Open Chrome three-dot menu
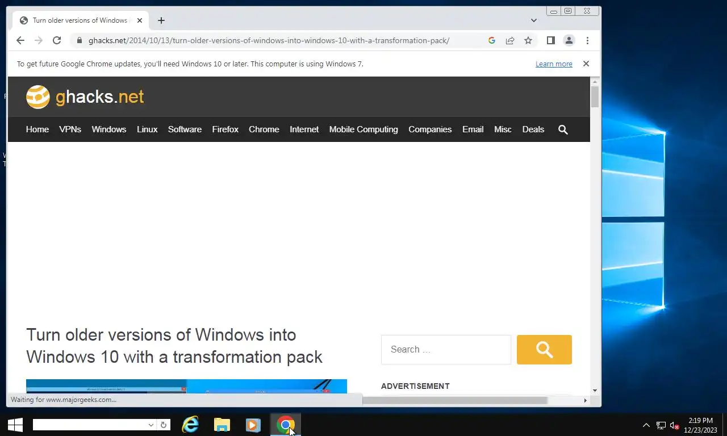This screenshot has width=727, height=436. [x=587, y=40]
